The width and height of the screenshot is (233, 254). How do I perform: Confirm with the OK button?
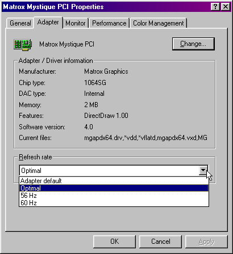pyautogui.click(x=114, y=242)
